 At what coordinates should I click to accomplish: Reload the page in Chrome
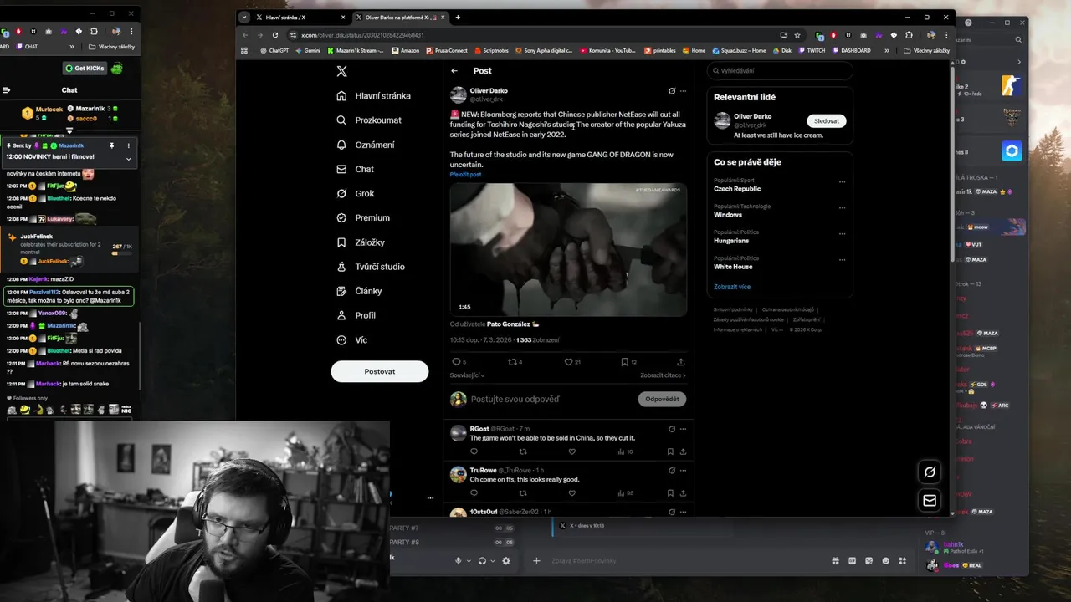coord(275,35)
